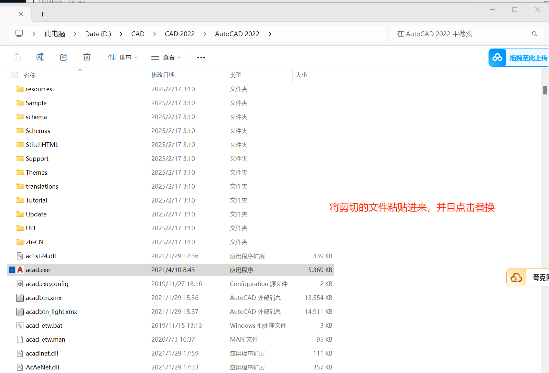
Task: Click the paste icon in toolbar
Action: coord(17,57)
